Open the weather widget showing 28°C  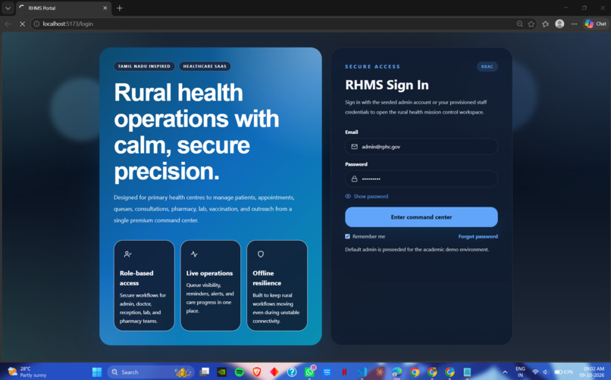click(x=27, y=372)
